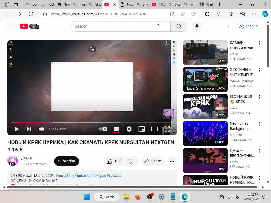This screenshot has height=203, width=271.
Task: Open Neon Lines Background video thumbnail
Action: (x=205, y=133)
